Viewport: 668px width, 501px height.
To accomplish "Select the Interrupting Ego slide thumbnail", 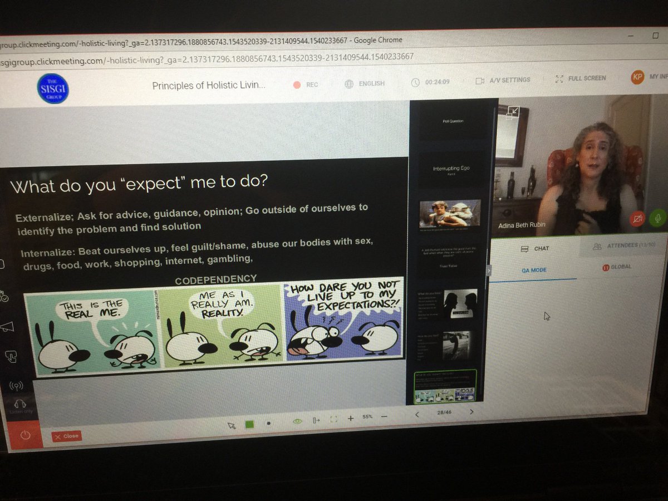I will point(451,169).
